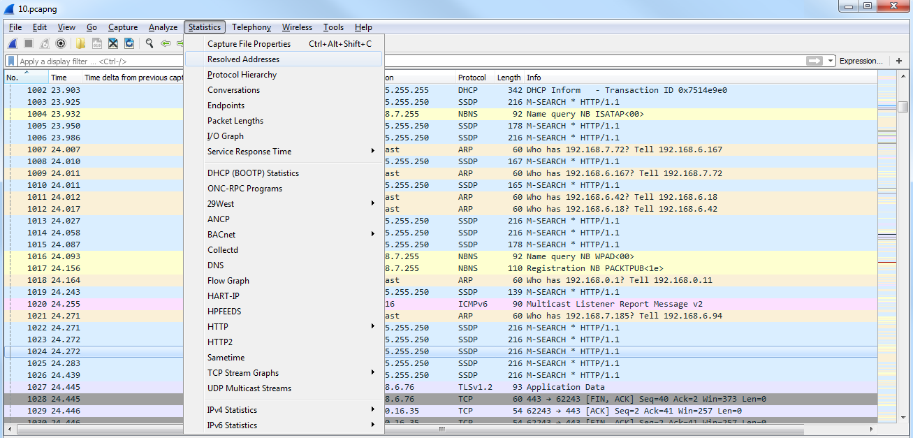Select Resolved Addresses from Statistics menu
913x438 pixels.
[x=243, y=59]
